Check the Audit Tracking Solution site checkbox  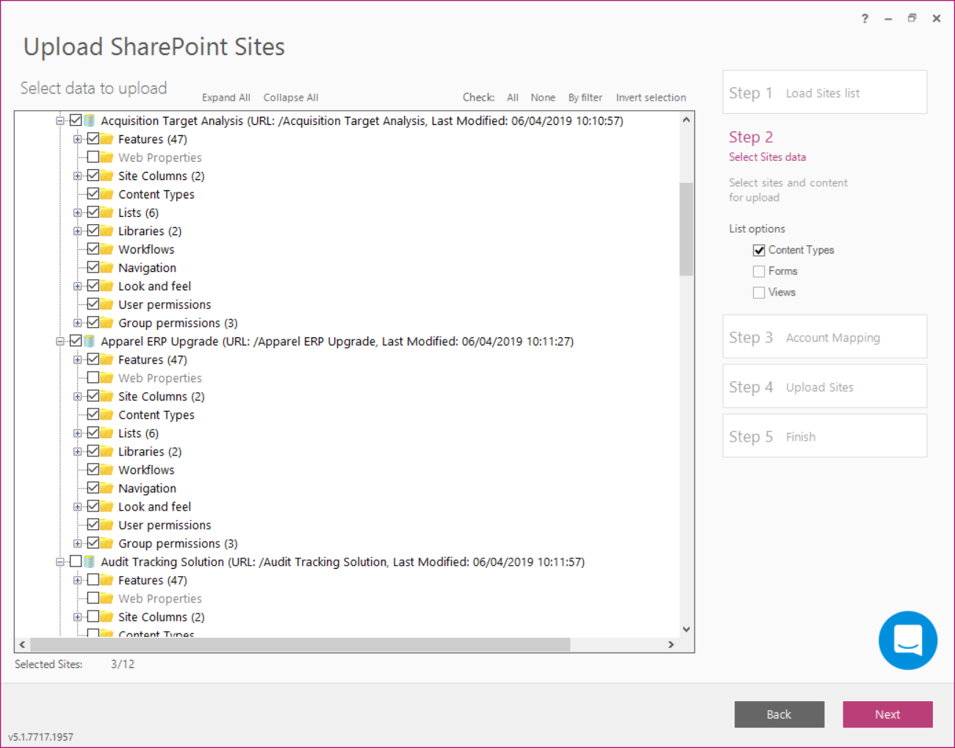[76, 561]
